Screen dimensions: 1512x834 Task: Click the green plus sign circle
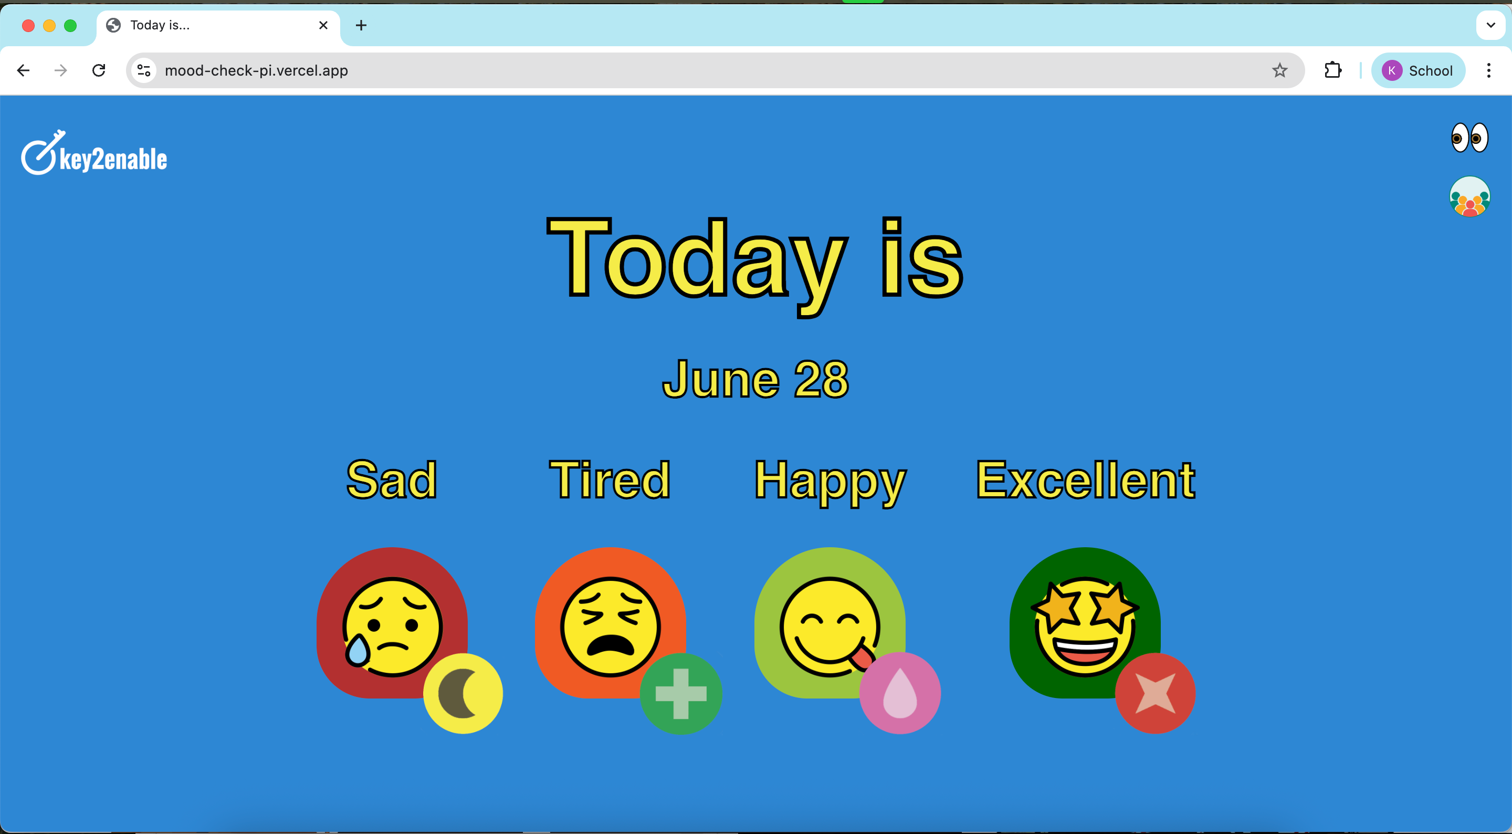point(681,694)
